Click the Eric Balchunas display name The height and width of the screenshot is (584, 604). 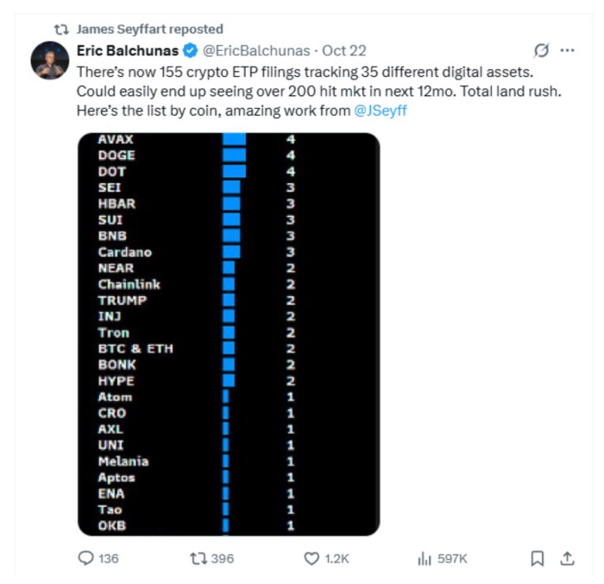coord(128,50)
